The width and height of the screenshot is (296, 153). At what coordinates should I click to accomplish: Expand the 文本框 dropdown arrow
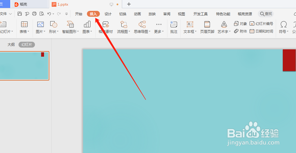point(196,31)
